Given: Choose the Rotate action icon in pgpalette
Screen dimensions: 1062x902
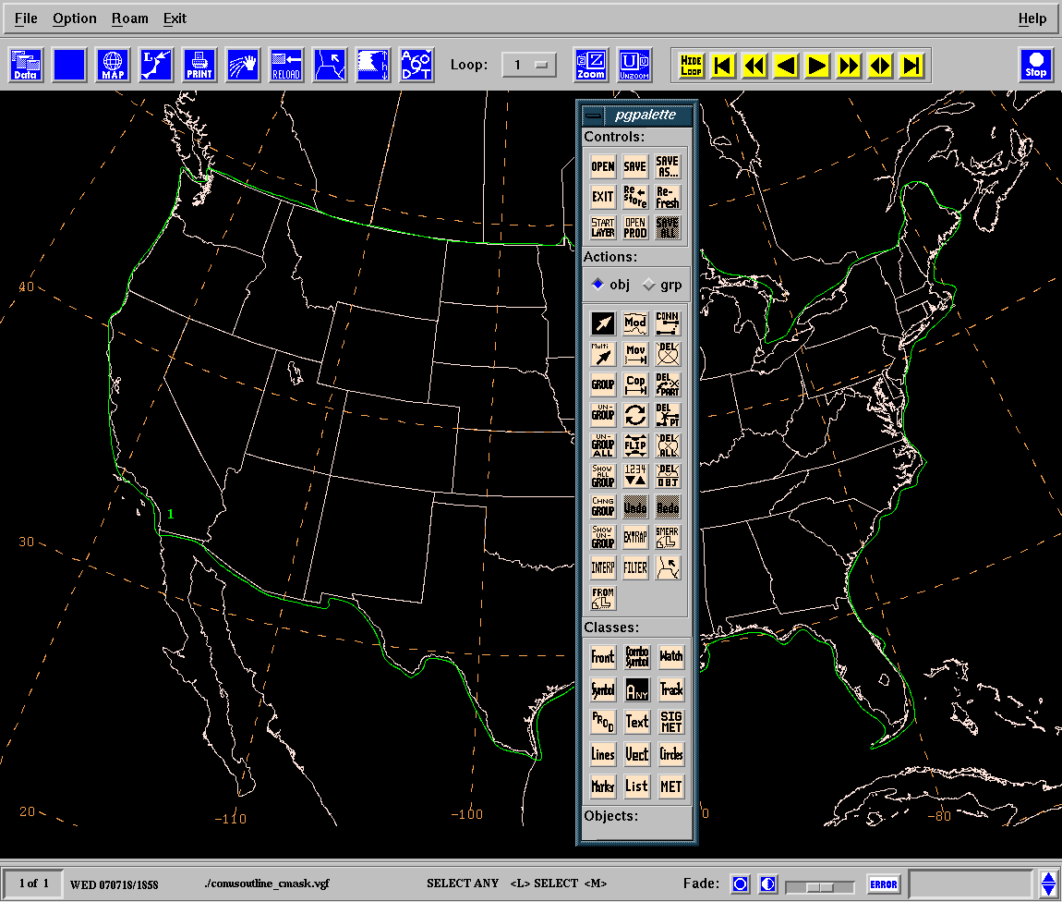Looking at the screenshot, I should tap(635, 415).
